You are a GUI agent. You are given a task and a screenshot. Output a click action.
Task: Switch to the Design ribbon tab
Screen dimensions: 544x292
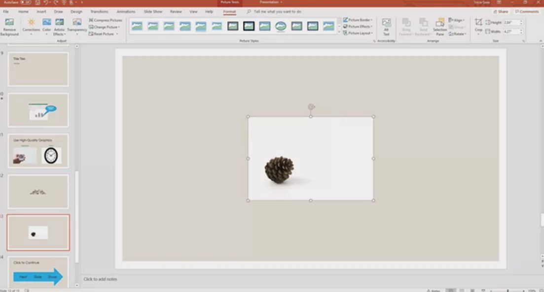(76, 11)
